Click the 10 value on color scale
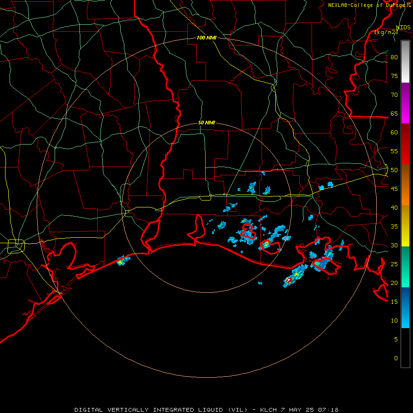This screenshot has height=413, width=413. pyautogui.click(x=394, y=321)
